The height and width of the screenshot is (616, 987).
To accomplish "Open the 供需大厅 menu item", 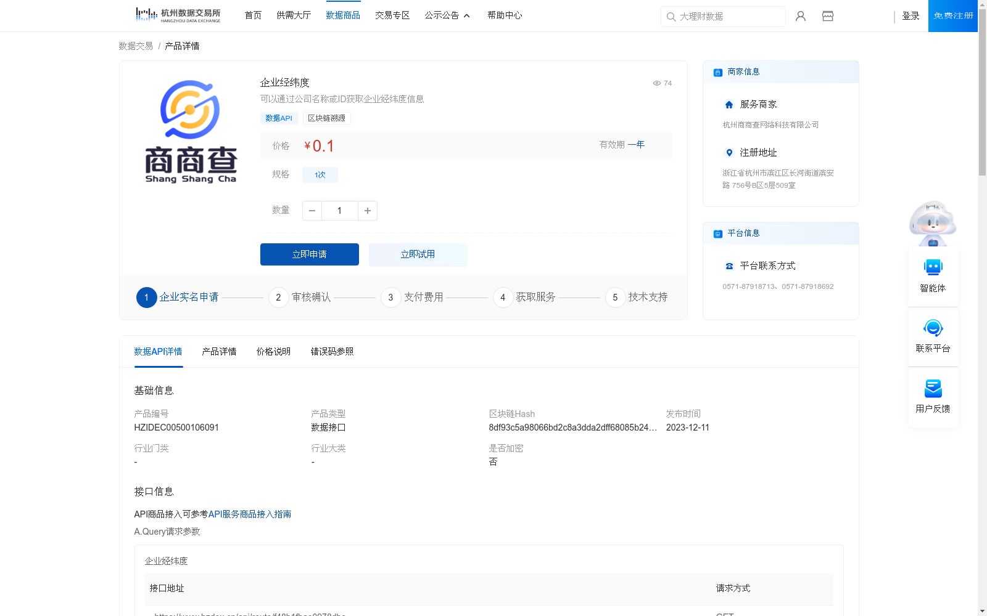I will 294,15.
